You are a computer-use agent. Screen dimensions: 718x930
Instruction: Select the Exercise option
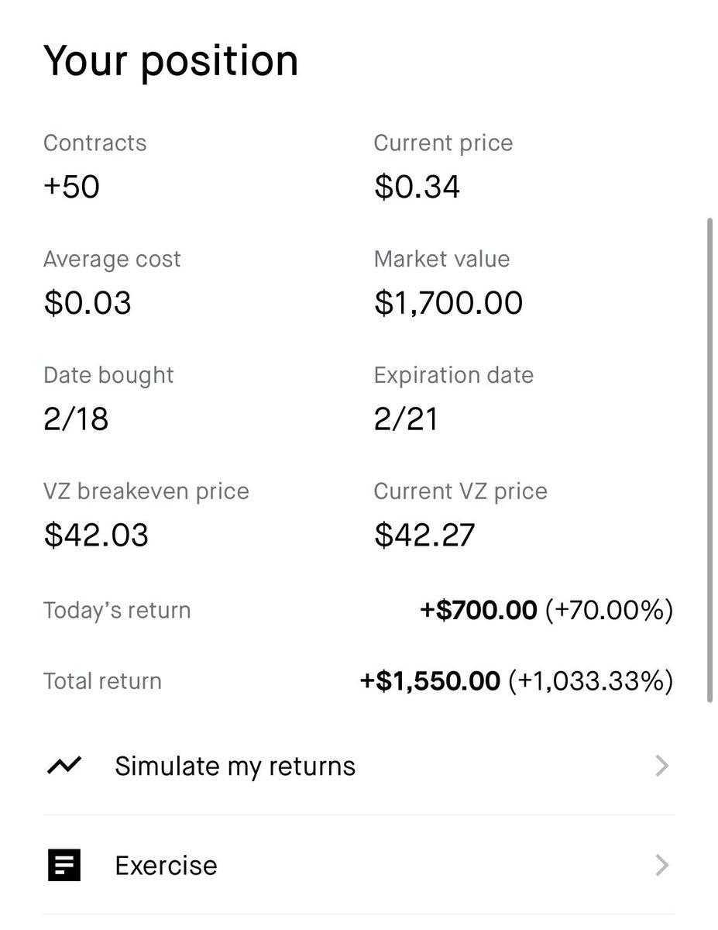coord(359,865)
